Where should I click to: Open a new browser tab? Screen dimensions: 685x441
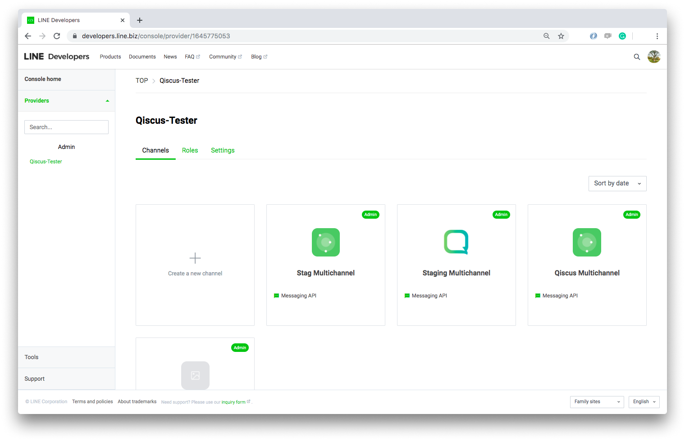pos(140,20)
